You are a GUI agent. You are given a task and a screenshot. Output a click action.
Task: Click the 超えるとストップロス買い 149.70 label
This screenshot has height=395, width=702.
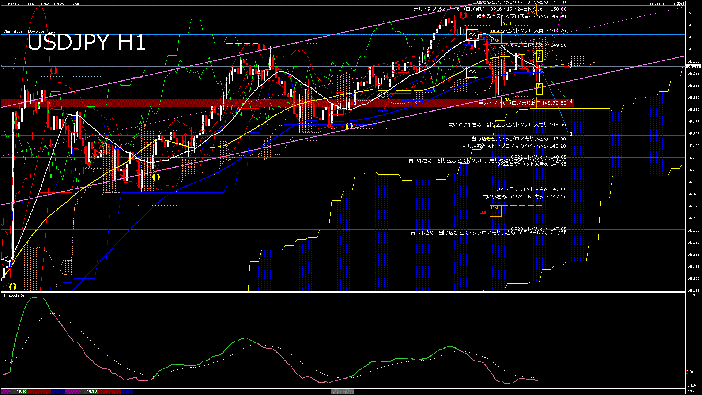(528, 31)
